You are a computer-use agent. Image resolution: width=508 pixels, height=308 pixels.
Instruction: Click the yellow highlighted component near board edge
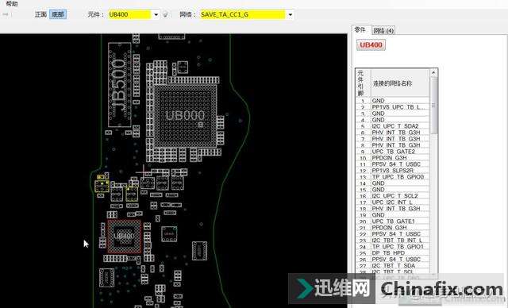[x=102, y=186]
